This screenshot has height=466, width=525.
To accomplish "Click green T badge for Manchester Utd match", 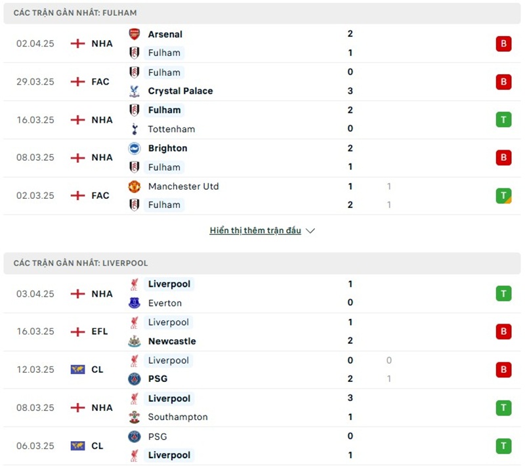I will coord(503,196).
